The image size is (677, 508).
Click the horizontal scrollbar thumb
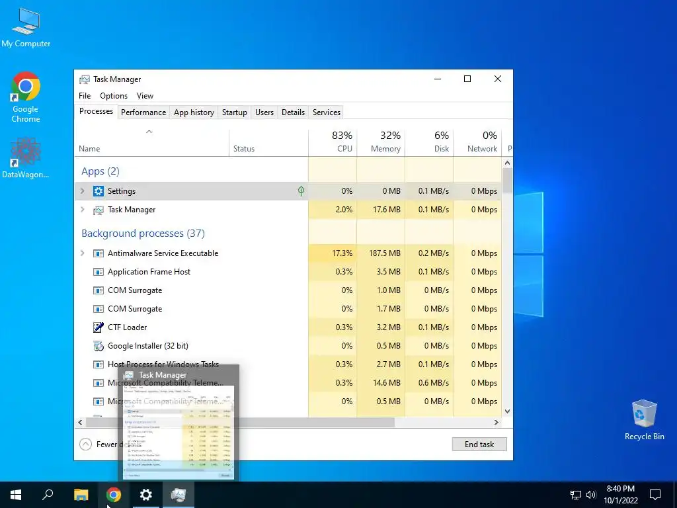[x=239, y=422]
